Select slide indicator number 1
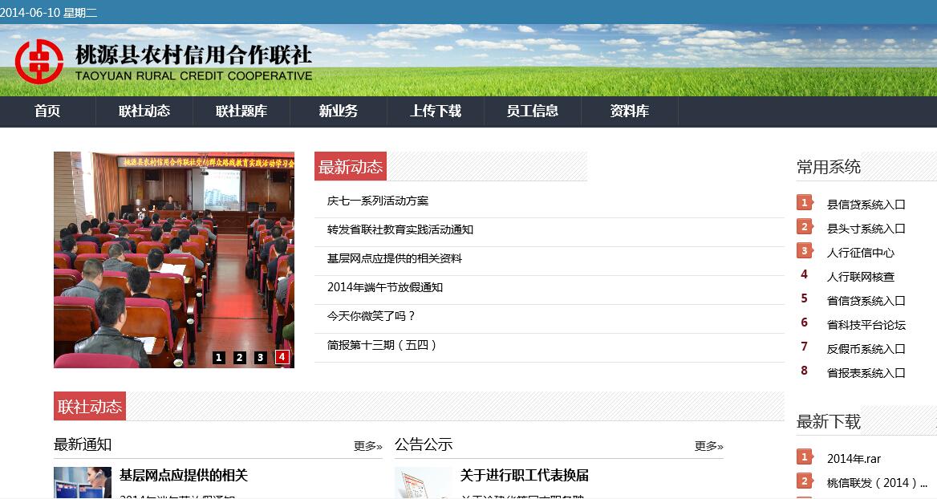The image size is (937, 499). 219,358
